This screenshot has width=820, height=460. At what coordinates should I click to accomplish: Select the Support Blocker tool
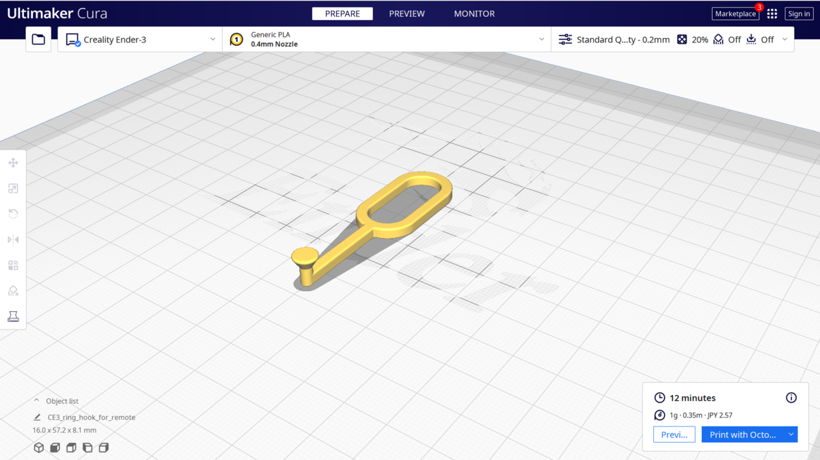point(13,290)
